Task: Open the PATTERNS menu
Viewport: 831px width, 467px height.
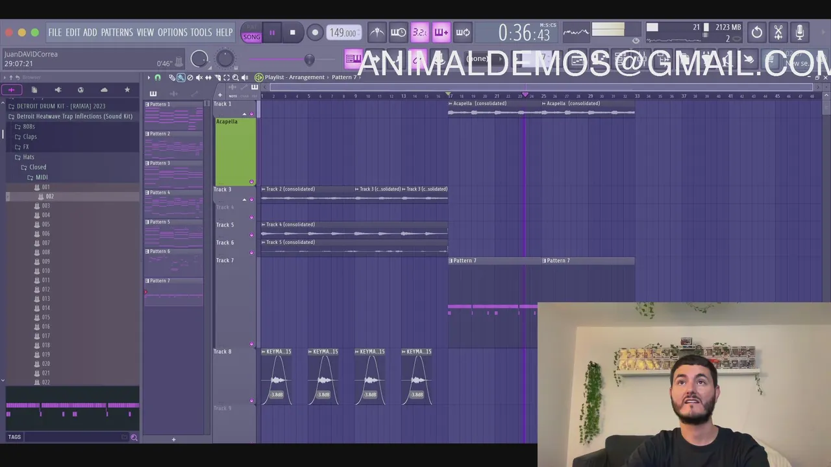Action: tap(117, 32)
